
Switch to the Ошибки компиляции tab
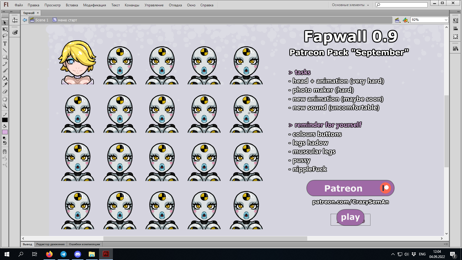84,244
